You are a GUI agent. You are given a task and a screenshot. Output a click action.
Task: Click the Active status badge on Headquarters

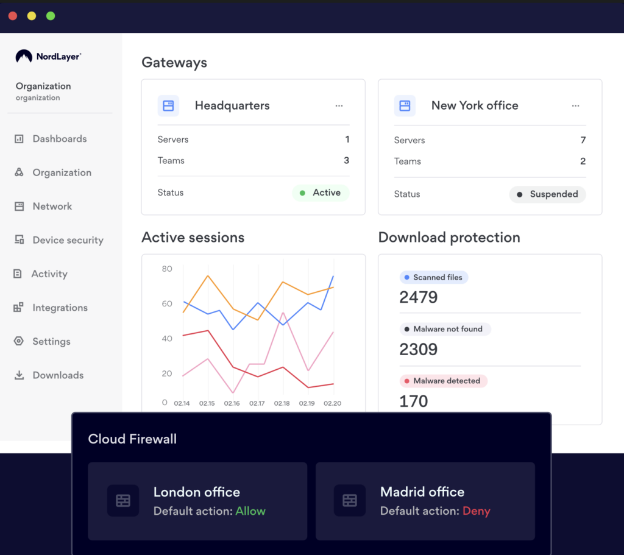[321, 193]
